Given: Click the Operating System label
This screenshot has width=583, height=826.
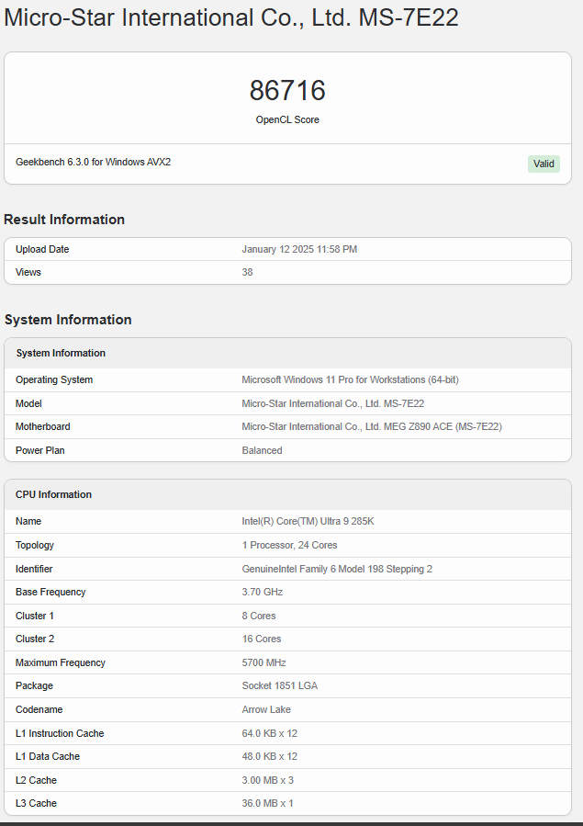Looking at the screenshot, I should pyautogui.click(x=53, y=379).
